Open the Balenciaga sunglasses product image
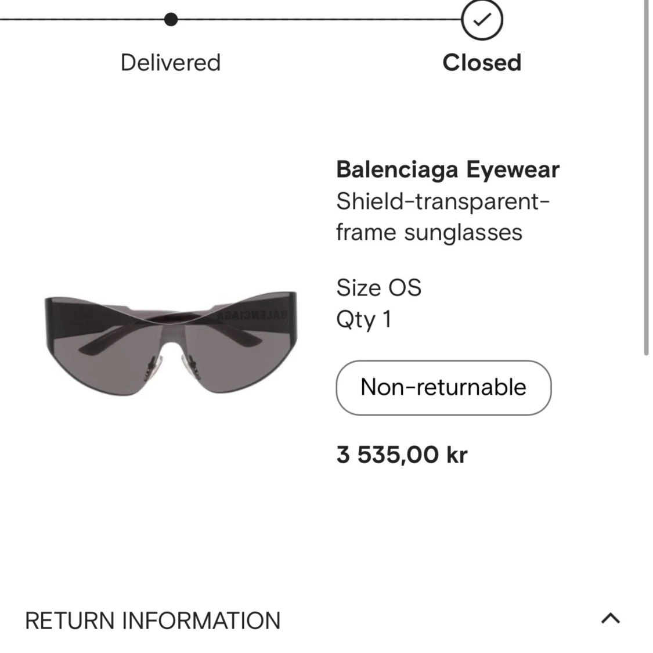Screen dimensions: 653x653 171,344
